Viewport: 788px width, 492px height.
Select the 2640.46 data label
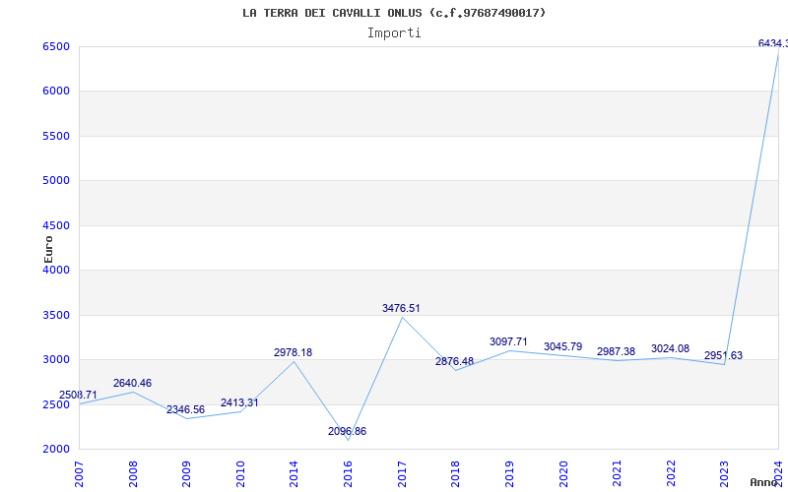pos(132,384)
